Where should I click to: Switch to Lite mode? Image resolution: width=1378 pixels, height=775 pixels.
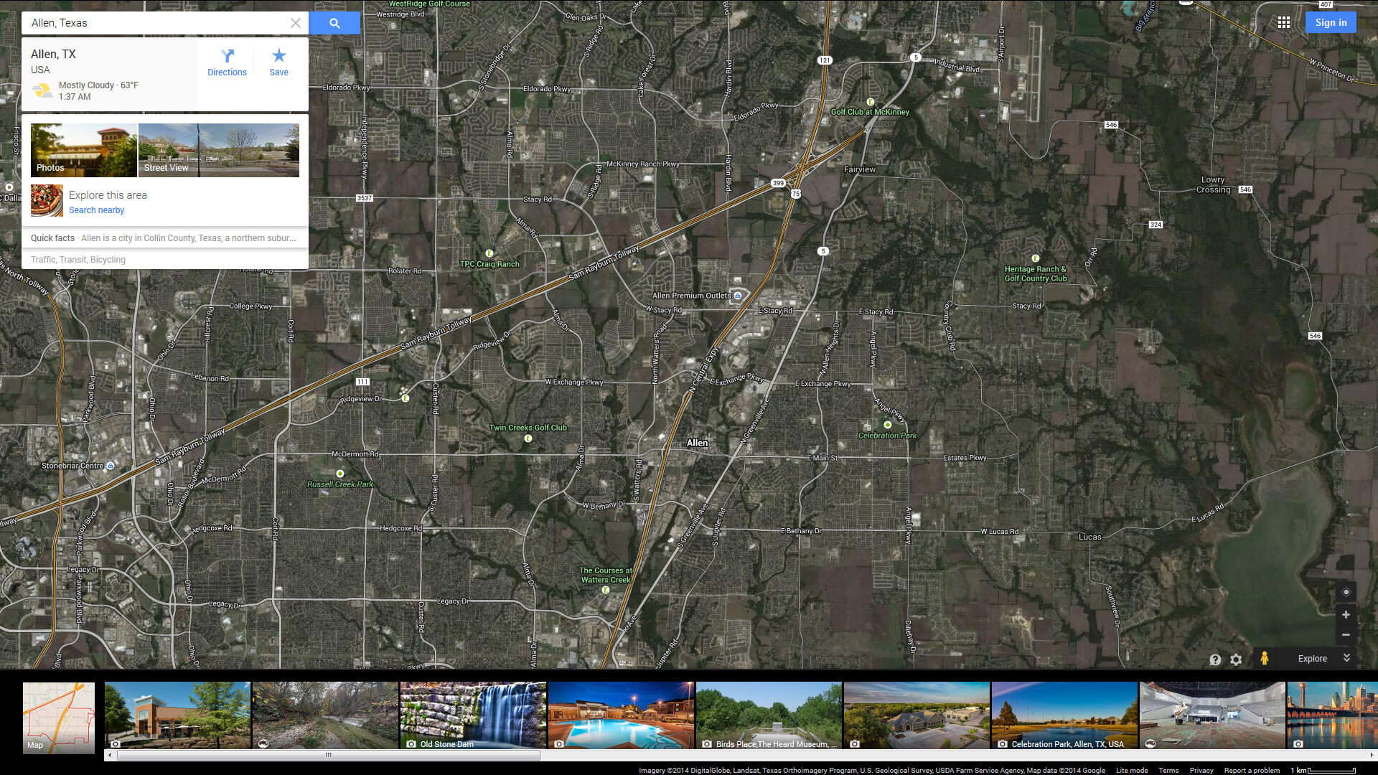click(1131, 770)
